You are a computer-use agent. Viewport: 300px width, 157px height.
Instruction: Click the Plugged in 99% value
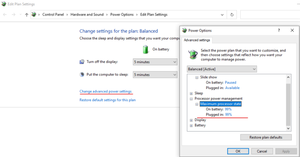point(229,115)
